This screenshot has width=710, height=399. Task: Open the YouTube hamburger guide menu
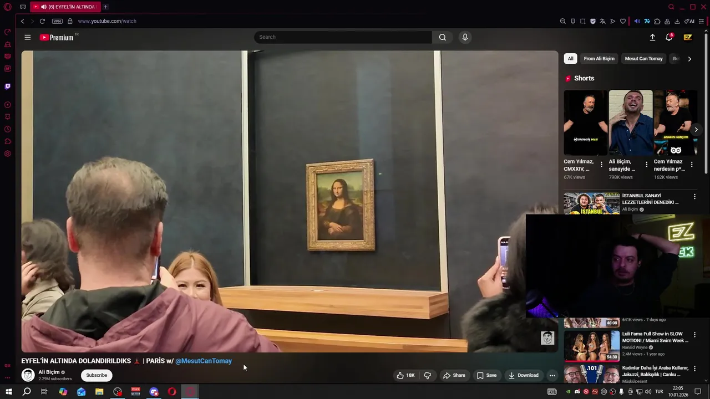[28, 37]
